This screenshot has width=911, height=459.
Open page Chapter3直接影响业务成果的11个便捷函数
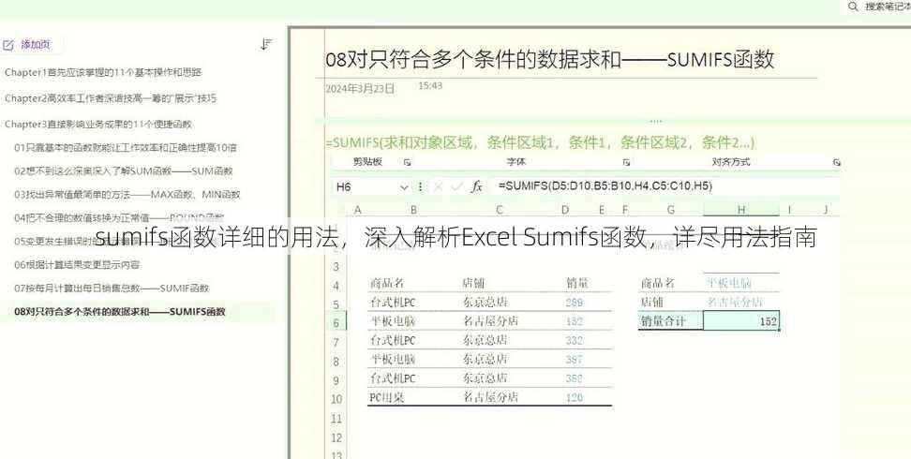[97, 124]
